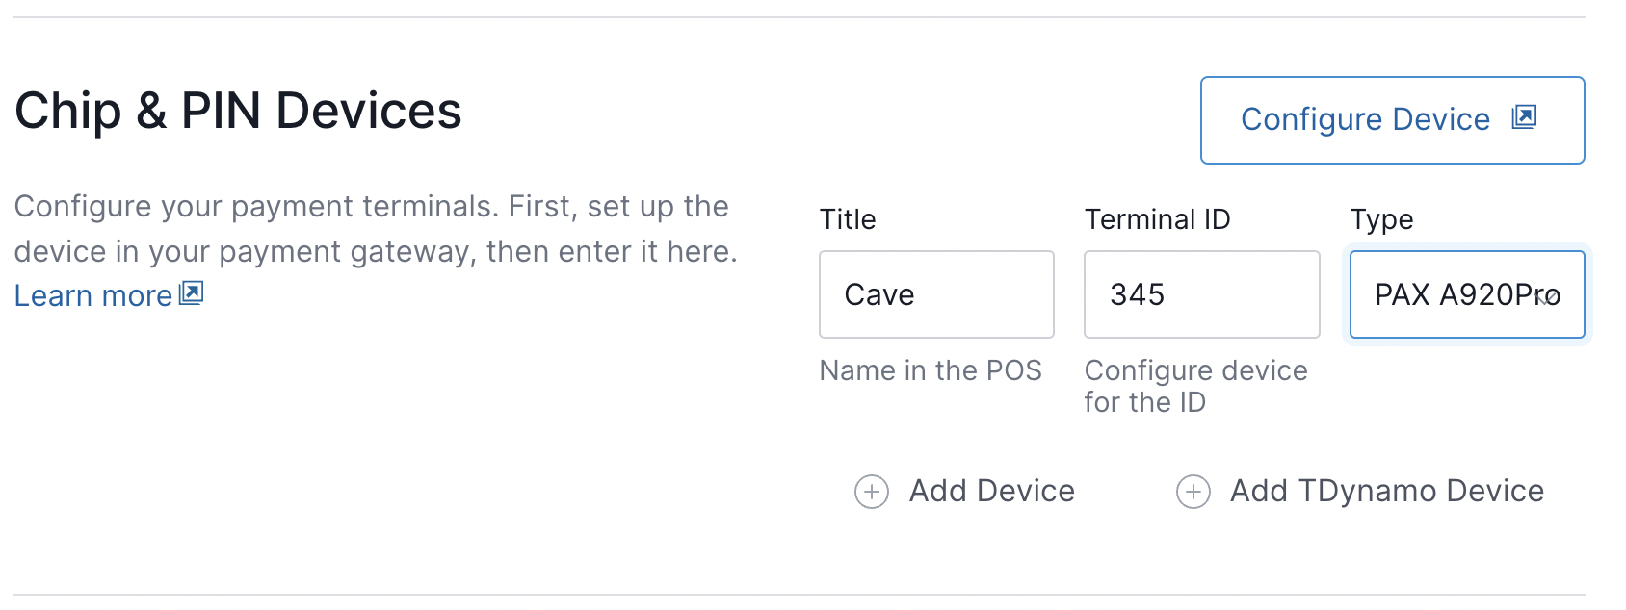Open the Learn more link
The image size is (1626, 610).
(91, 294)
